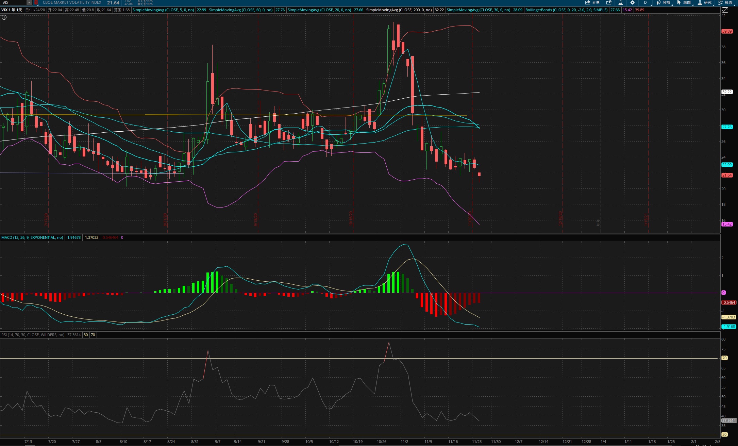Image resolution: width=738 pixels, height=446 pixels.
Task: Open the Patterns (形态) menu
Action: [726, 3]
